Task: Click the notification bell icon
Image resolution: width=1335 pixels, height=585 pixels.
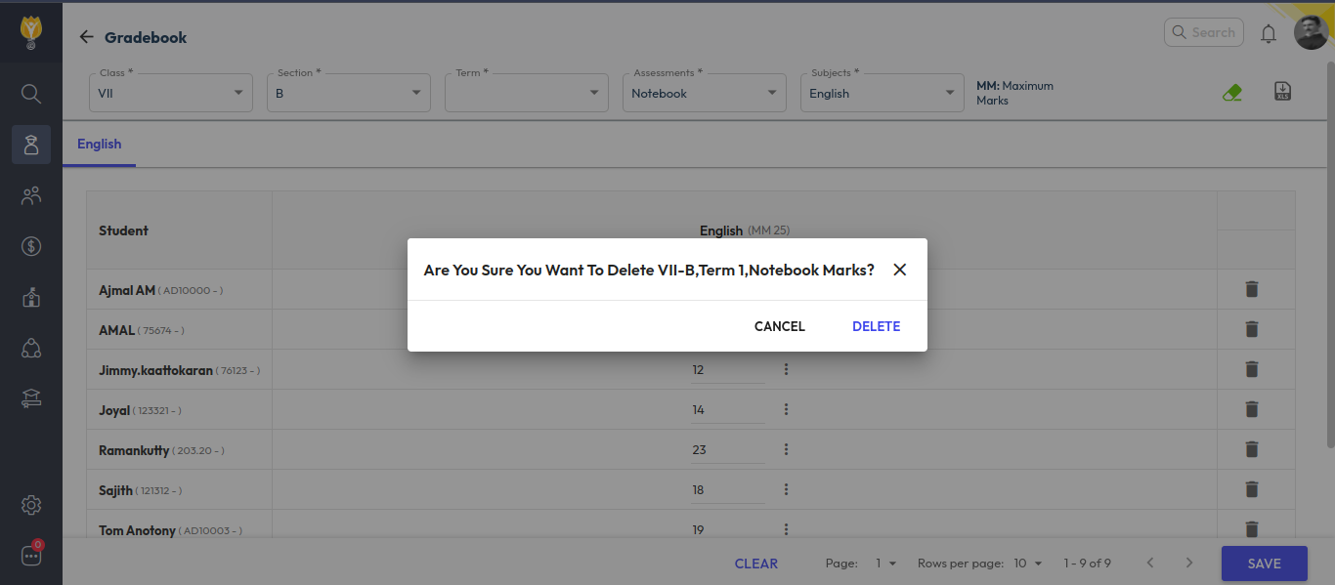Action: (1268, 34)
